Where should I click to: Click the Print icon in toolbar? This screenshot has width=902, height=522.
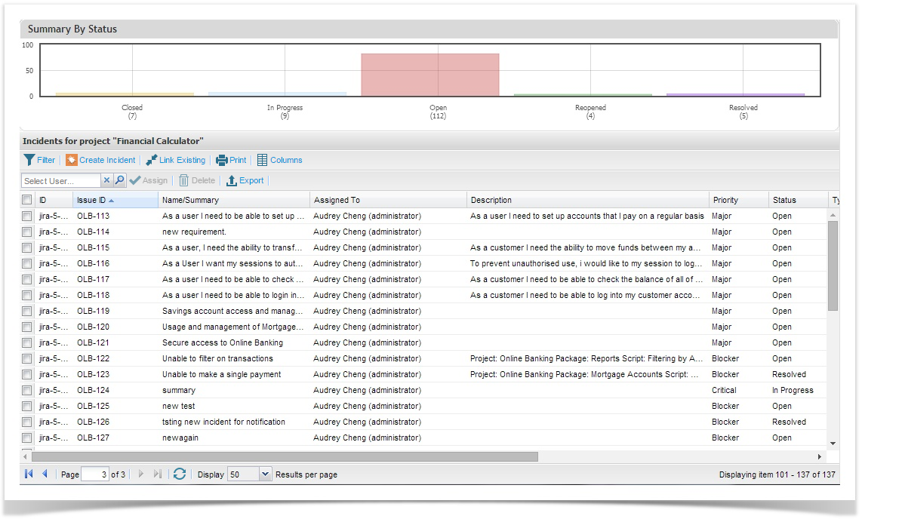click(x=222, y=160)
